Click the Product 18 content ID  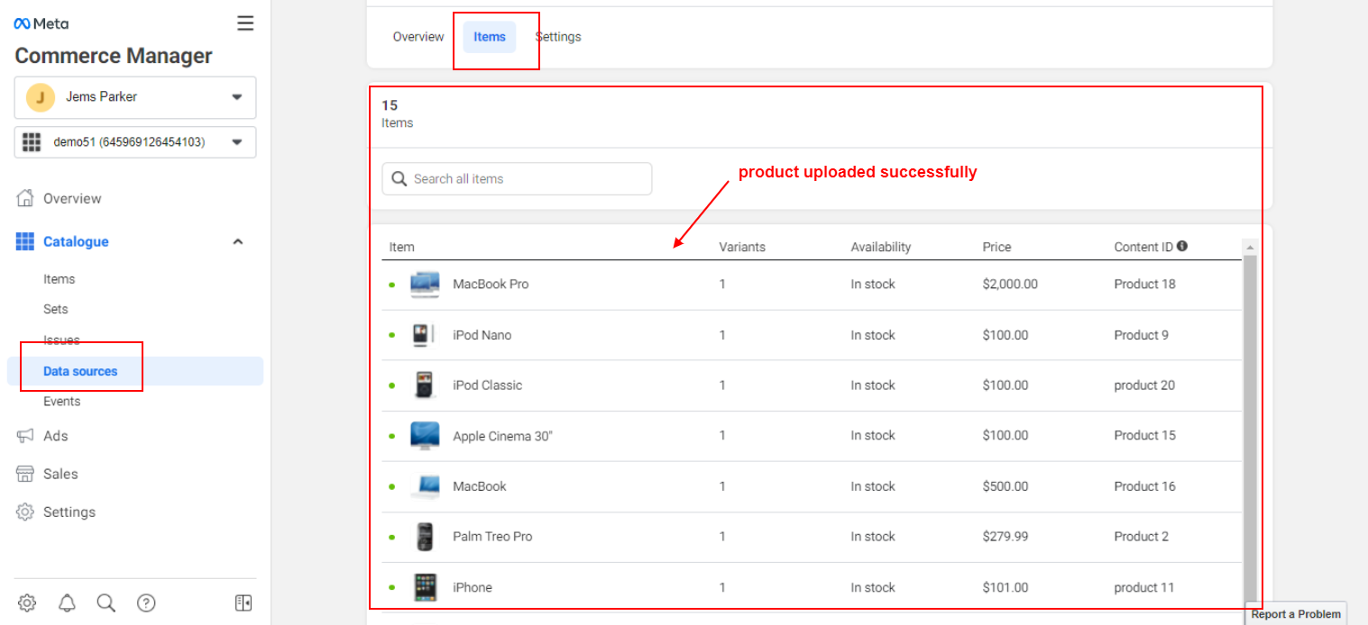tap(1145, 285)
